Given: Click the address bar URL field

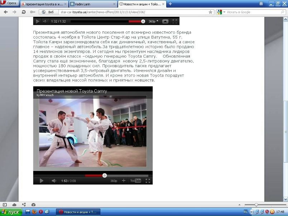Looking at the screenshot, I should pos(133,12).
